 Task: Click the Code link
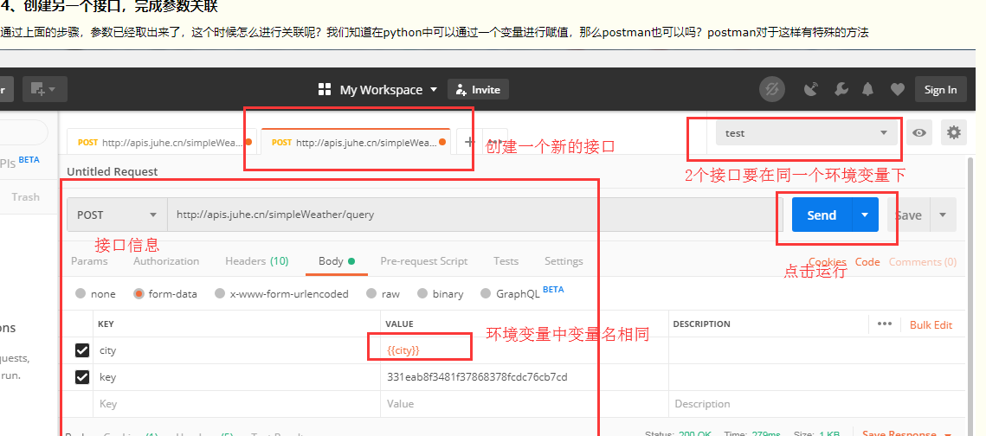[867, 262]
